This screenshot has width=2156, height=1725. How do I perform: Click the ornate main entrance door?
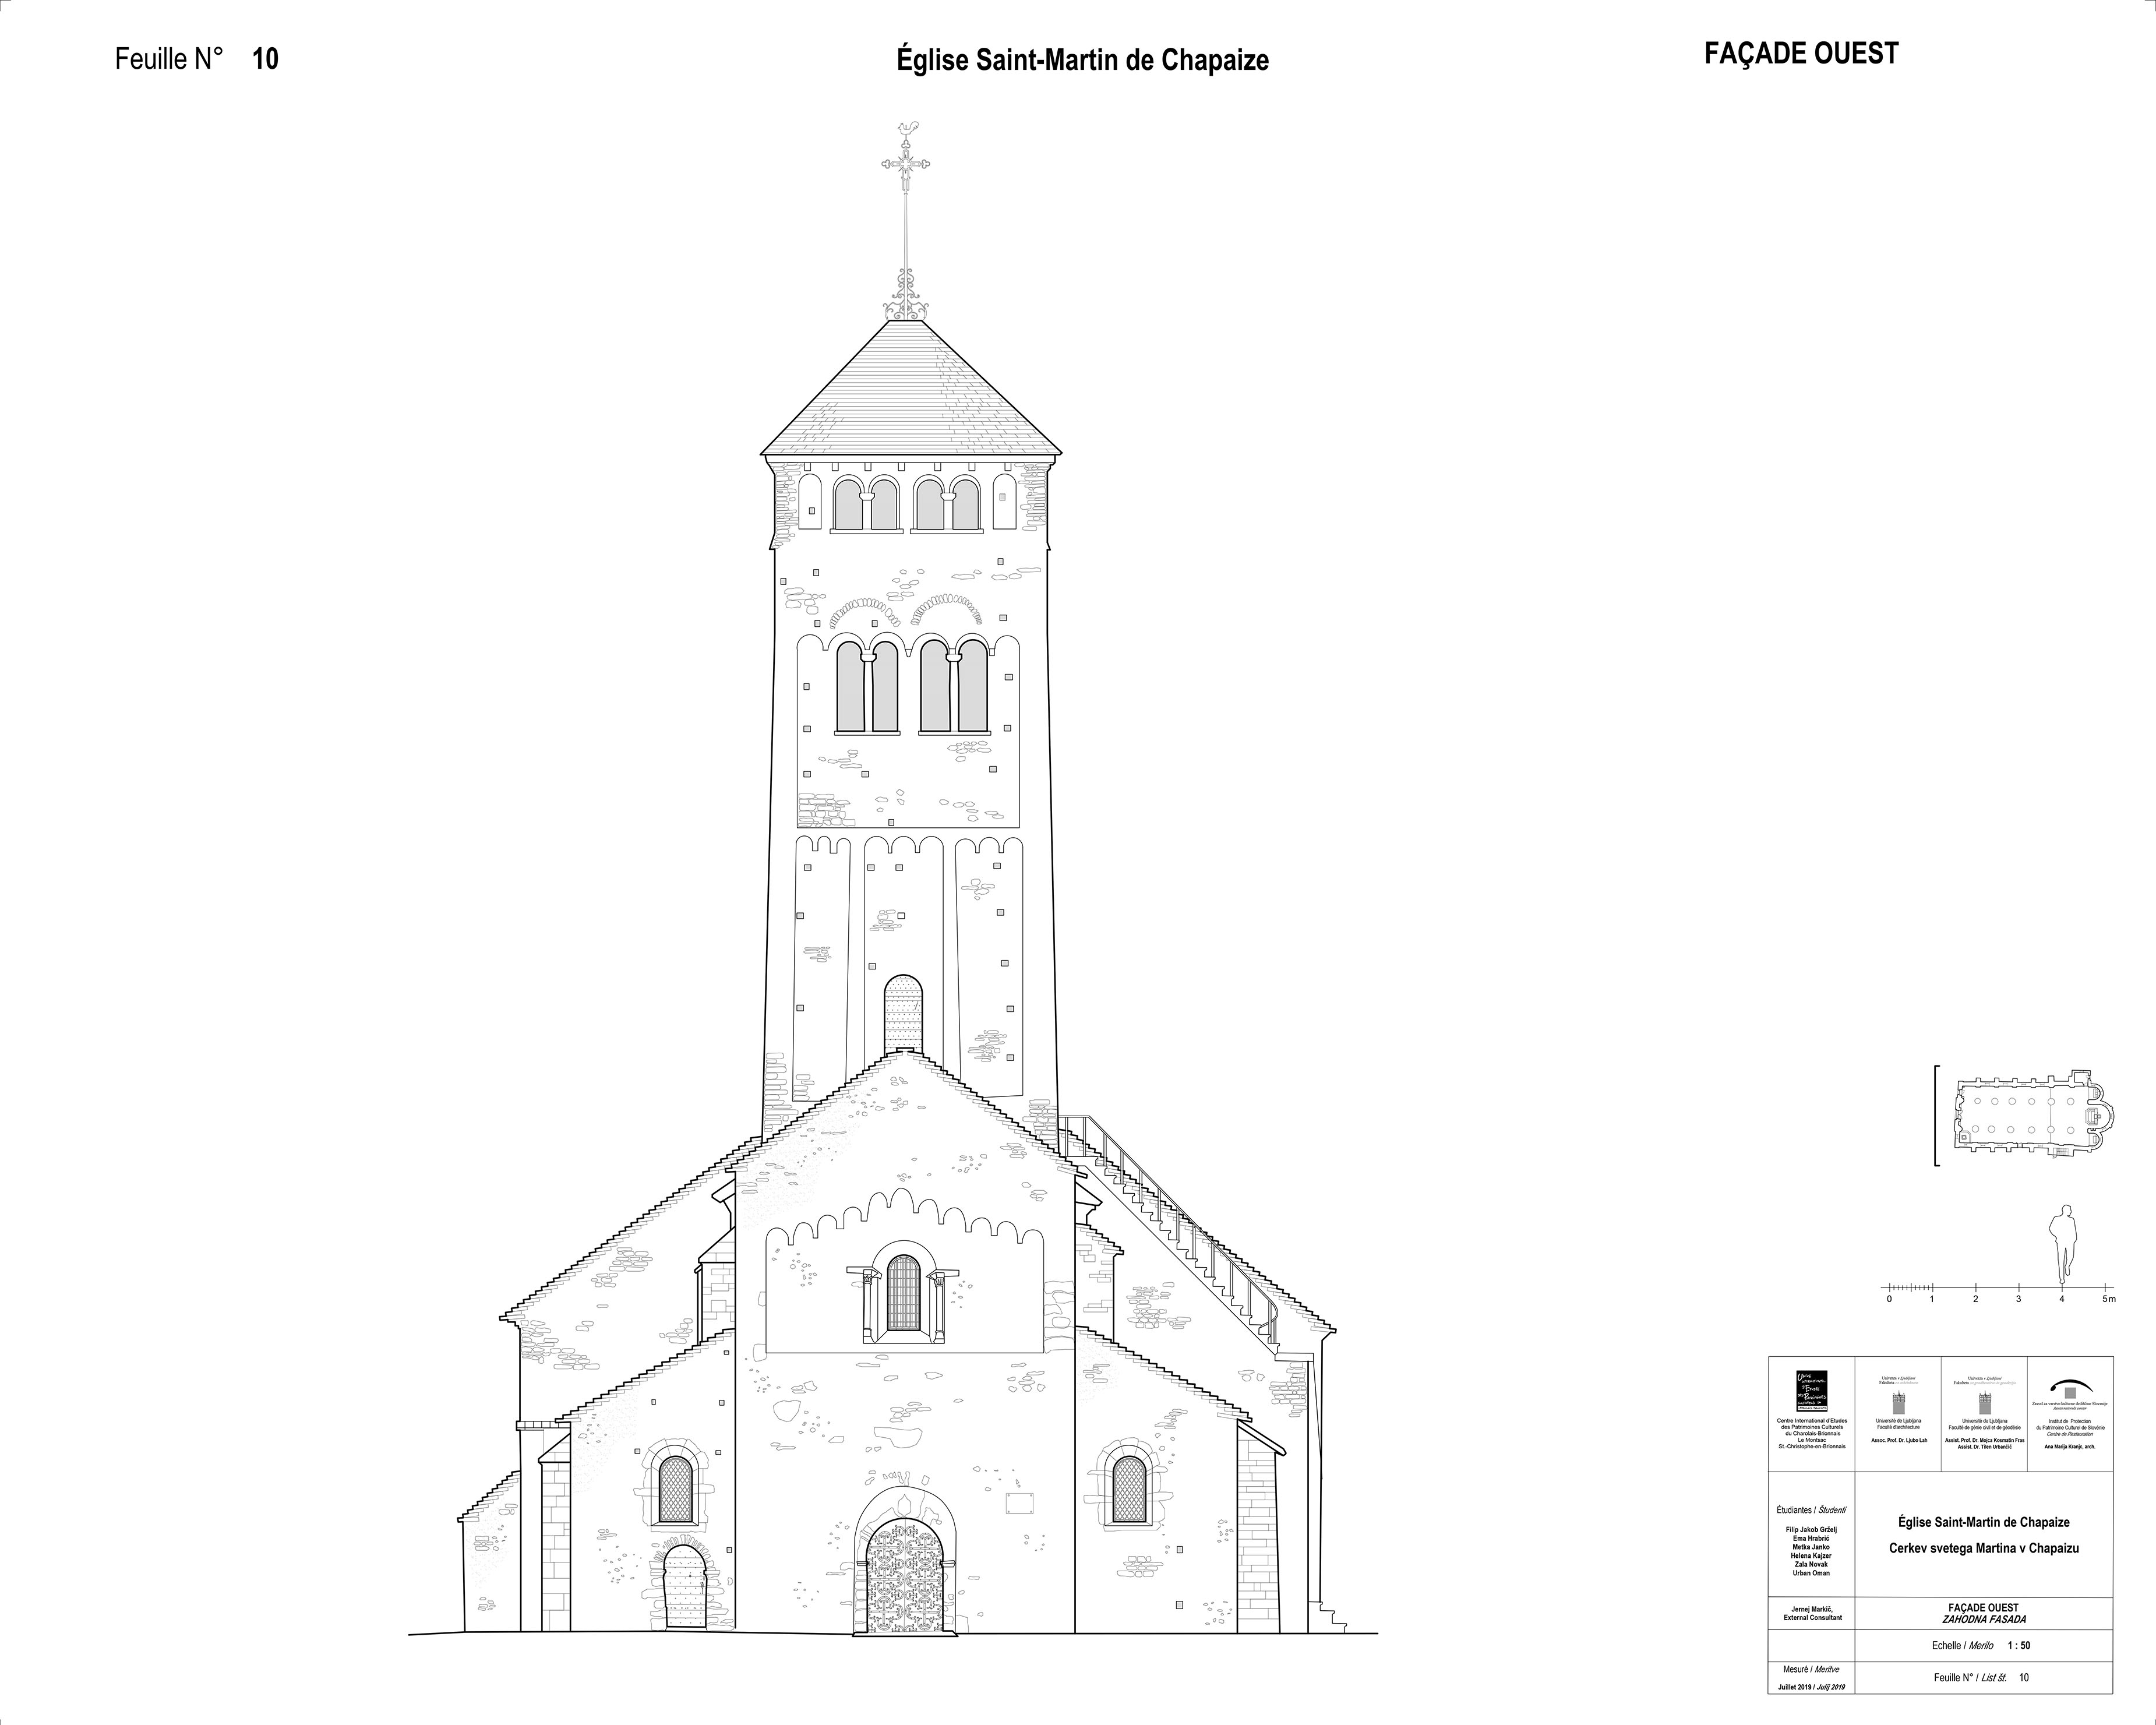click(904, 1577)
